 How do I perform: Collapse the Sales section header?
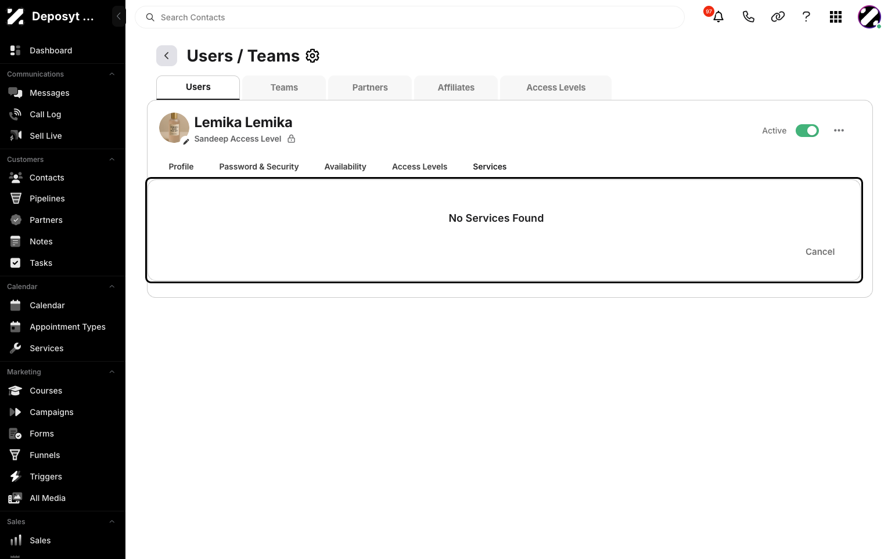click(x=112, y=522)
